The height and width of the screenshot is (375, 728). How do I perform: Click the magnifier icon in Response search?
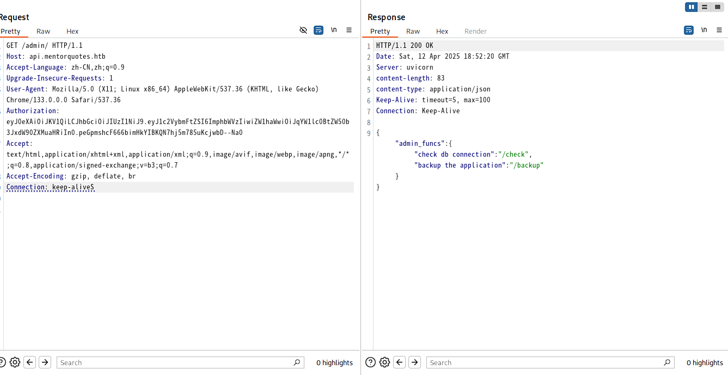(667, 362)
